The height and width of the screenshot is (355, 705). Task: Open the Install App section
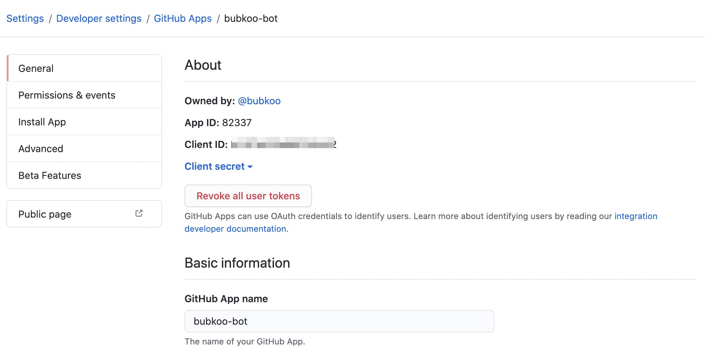click(x=84, y=122)
